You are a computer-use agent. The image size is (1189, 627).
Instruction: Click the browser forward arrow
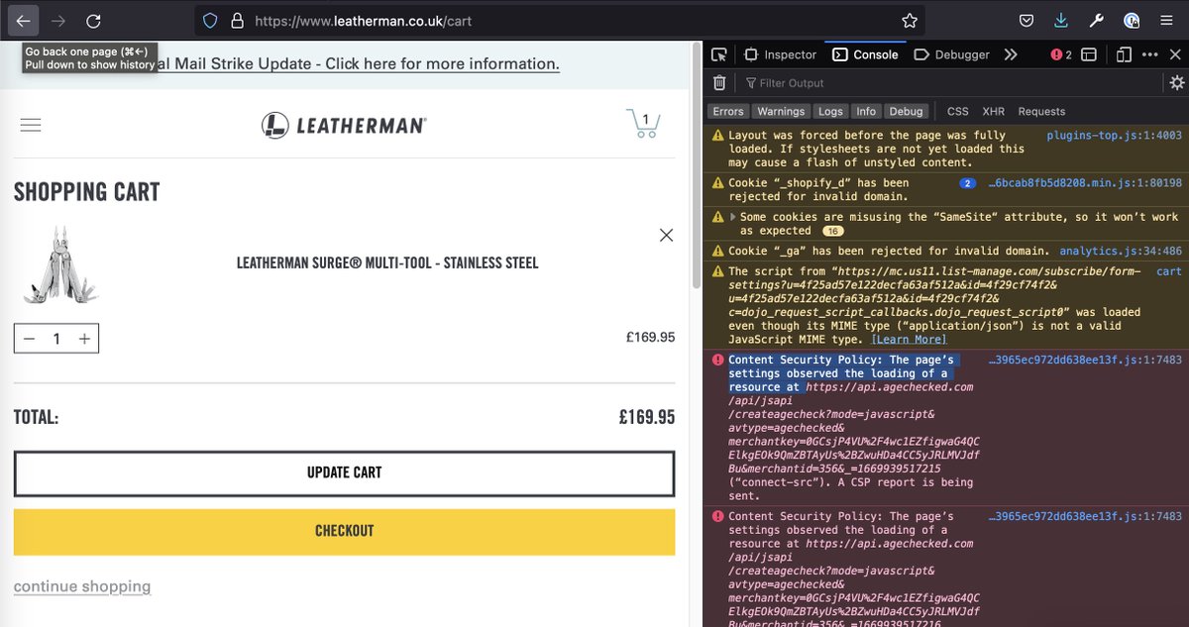click(58, 20)
